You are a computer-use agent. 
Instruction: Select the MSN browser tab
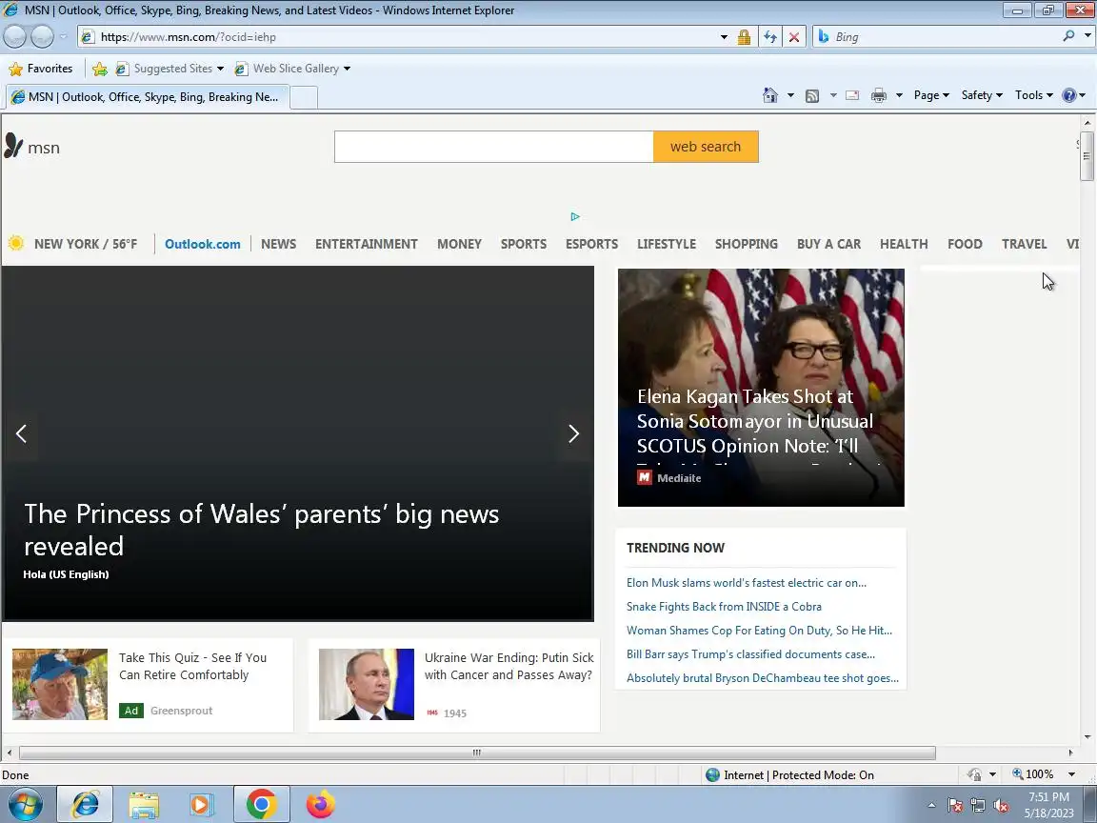146,97
